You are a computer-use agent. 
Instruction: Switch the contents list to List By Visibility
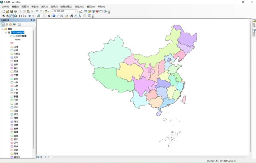click(x=10, y=24)
